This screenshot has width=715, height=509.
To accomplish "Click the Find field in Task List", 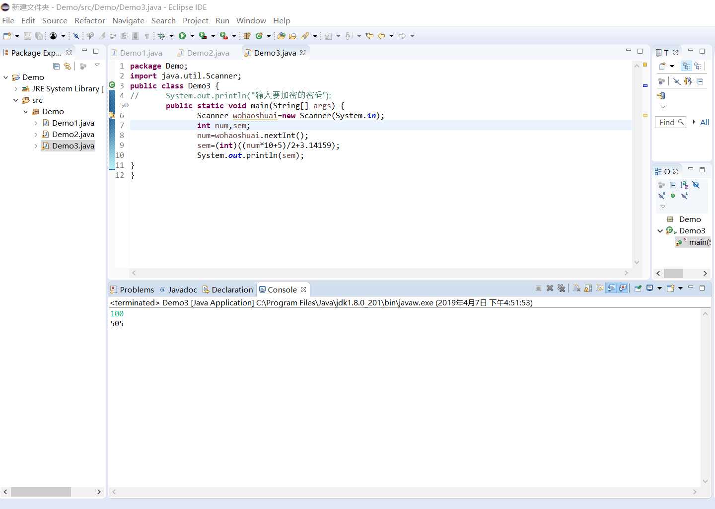I will pyautogui.click(x=670, y=122).
